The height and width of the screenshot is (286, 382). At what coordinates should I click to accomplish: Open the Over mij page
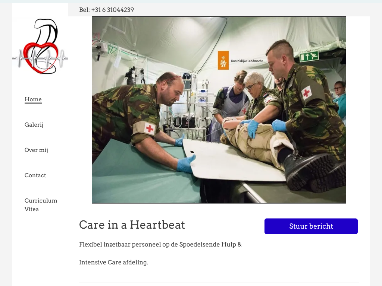[x=36, y=150]
